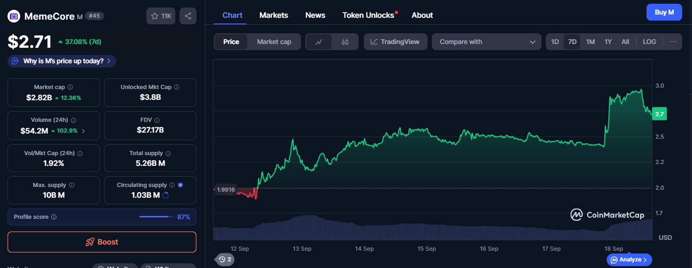Image resolution: width=692 pixels, height=268 pixels.
Task: Open the Compare with dropdown
Action: point(487,42)
